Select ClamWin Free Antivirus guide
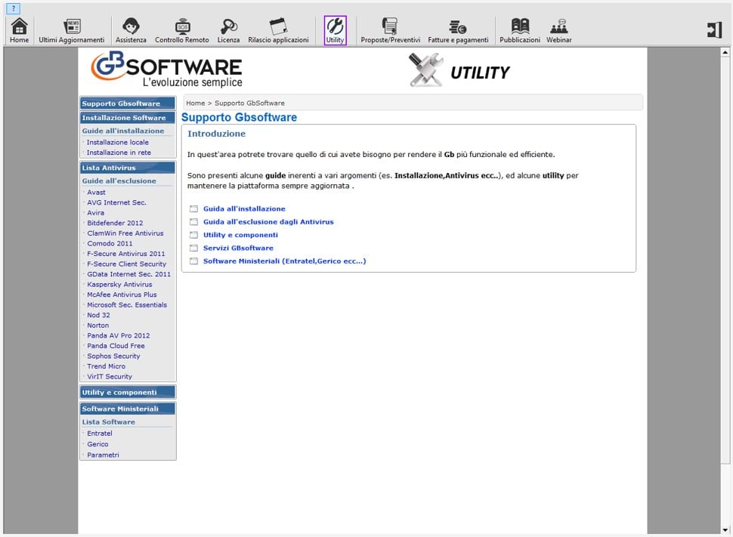The image size is (733, 537). [125, 233]
